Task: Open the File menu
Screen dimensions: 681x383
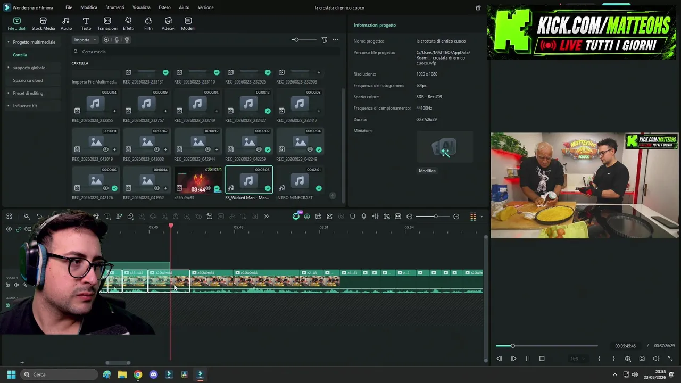Action: click(69, 7)
